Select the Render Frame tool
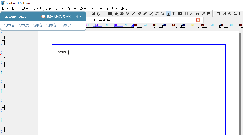 (99, 14)
